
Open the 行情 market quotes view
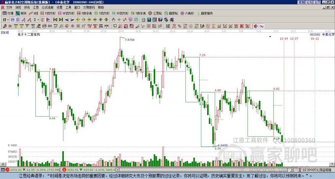(8, 13)
